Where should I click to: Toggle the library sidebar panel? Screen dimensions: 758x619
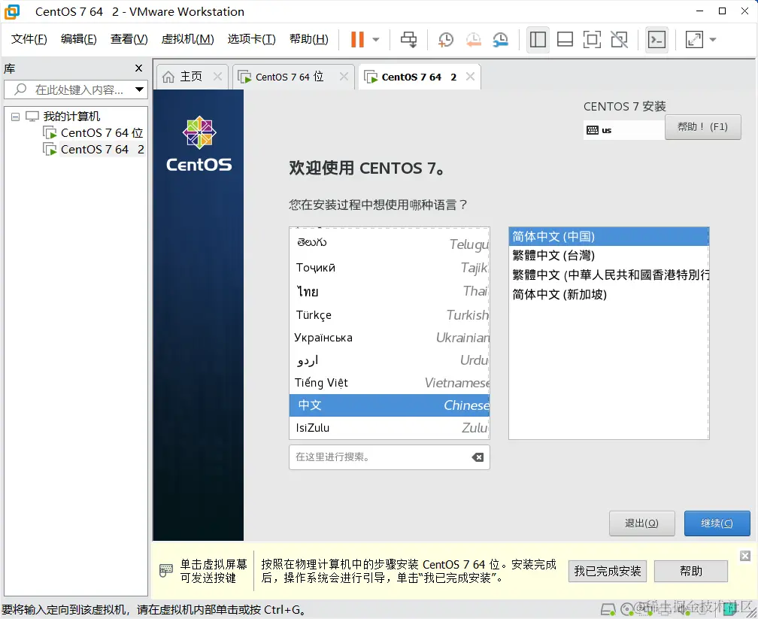(x=538, y=39)
